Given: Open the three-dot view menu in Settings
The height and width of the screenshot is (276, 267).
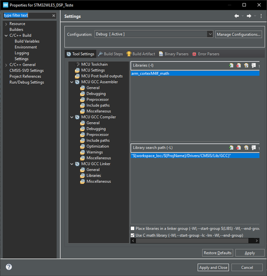Looking at the screenshot, I should click(x=261, y=16).
